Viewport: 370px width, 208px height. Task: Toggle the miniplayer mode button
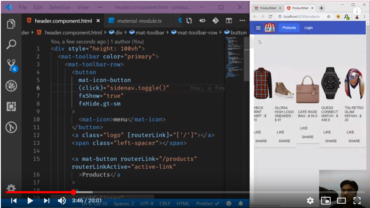pos(325,201)
